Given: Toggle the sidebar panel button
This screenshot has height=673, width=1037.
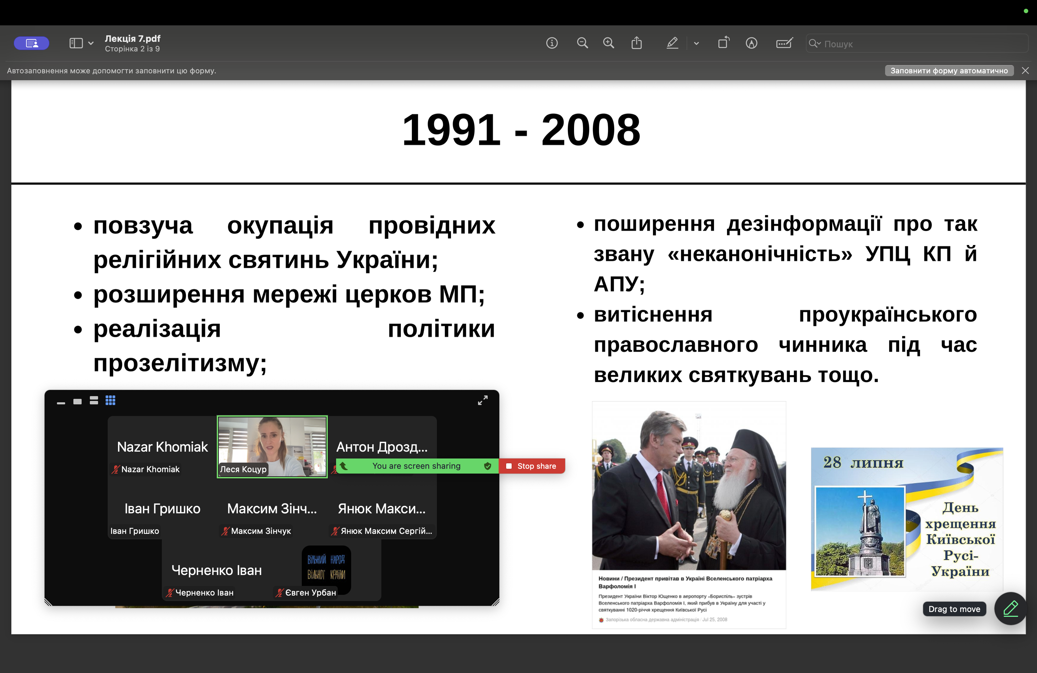Looking at the screenshot, I should 76,43.
